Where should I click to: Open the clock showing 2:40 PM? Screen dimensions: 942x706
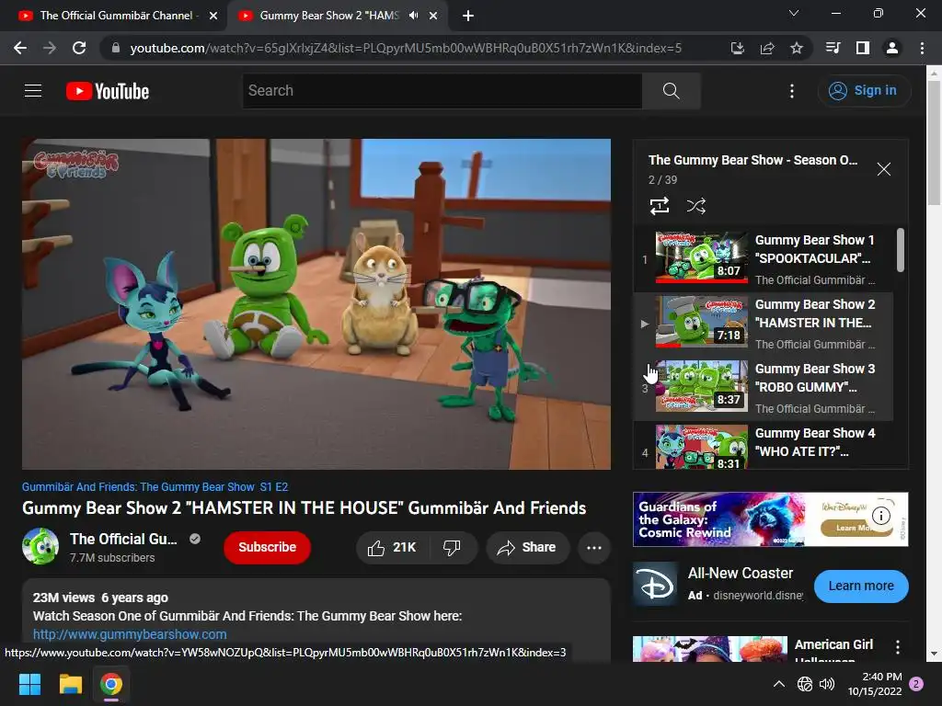[875, 684]
